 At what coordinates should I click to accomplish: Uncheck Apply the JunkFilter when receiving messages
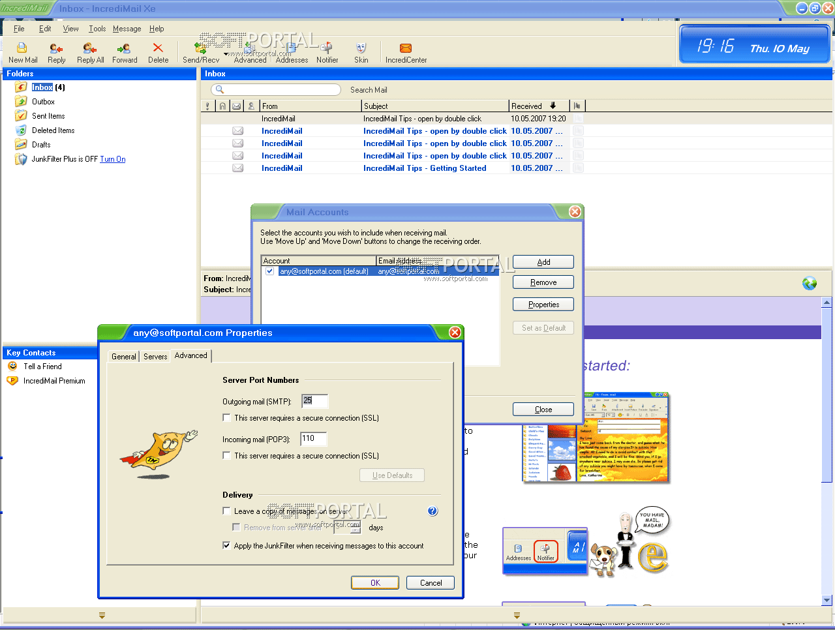click(x=227, y=546)
